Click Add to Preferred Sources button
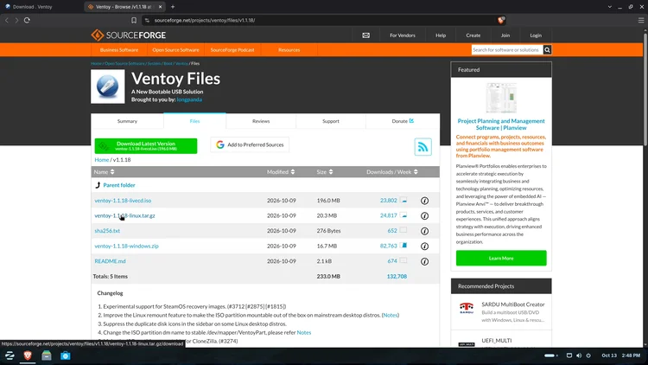The image size is (648, 365). [x=250, y=144]
